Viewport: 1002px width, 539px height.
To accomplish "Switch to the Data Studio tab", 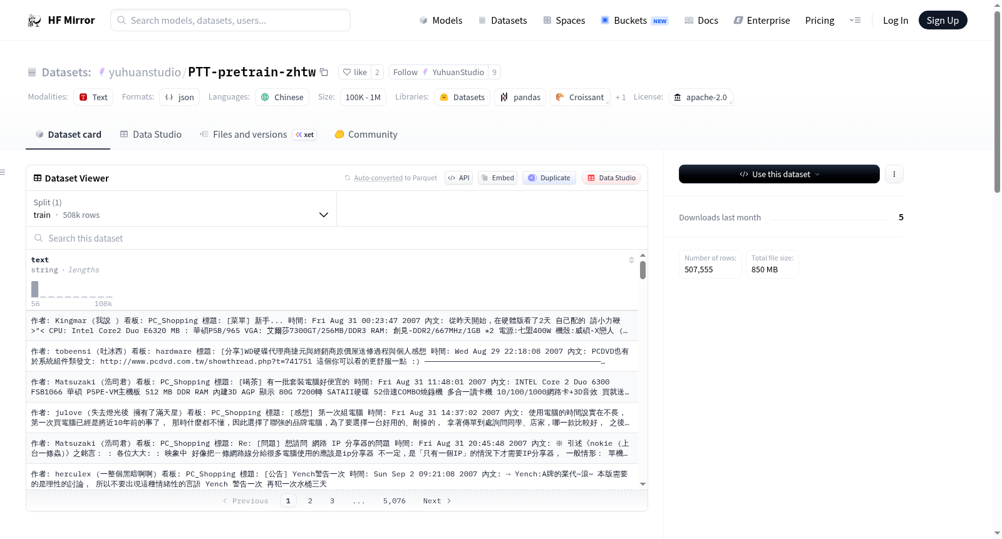I will click(x=151, y=134).
